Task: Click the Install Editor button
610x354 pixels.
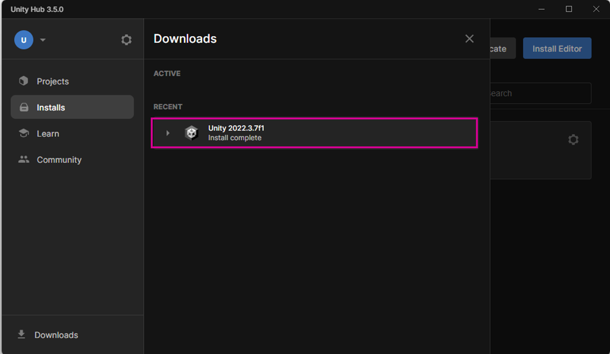Action: click(x=557, y=48)
